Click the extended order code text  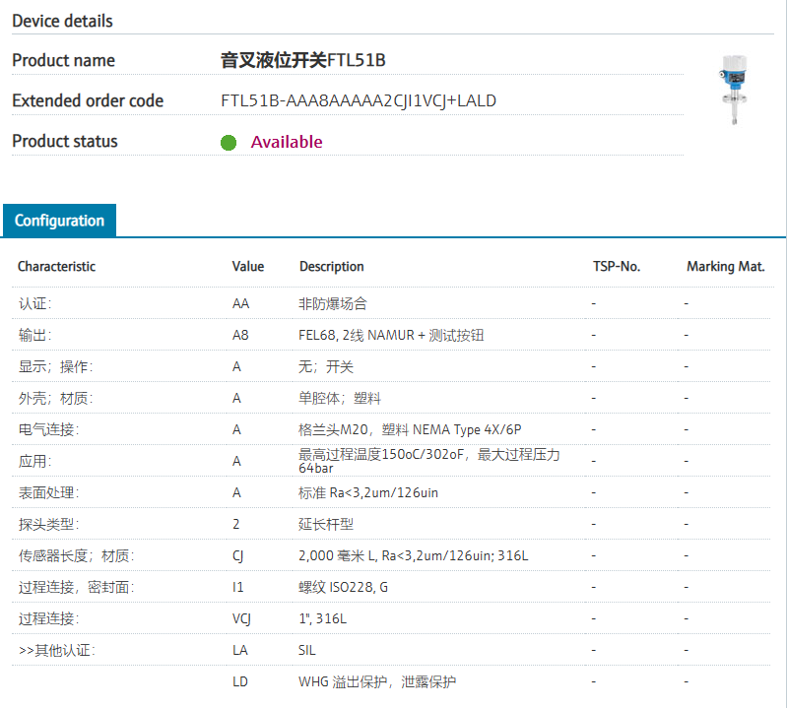click(359, 101)
